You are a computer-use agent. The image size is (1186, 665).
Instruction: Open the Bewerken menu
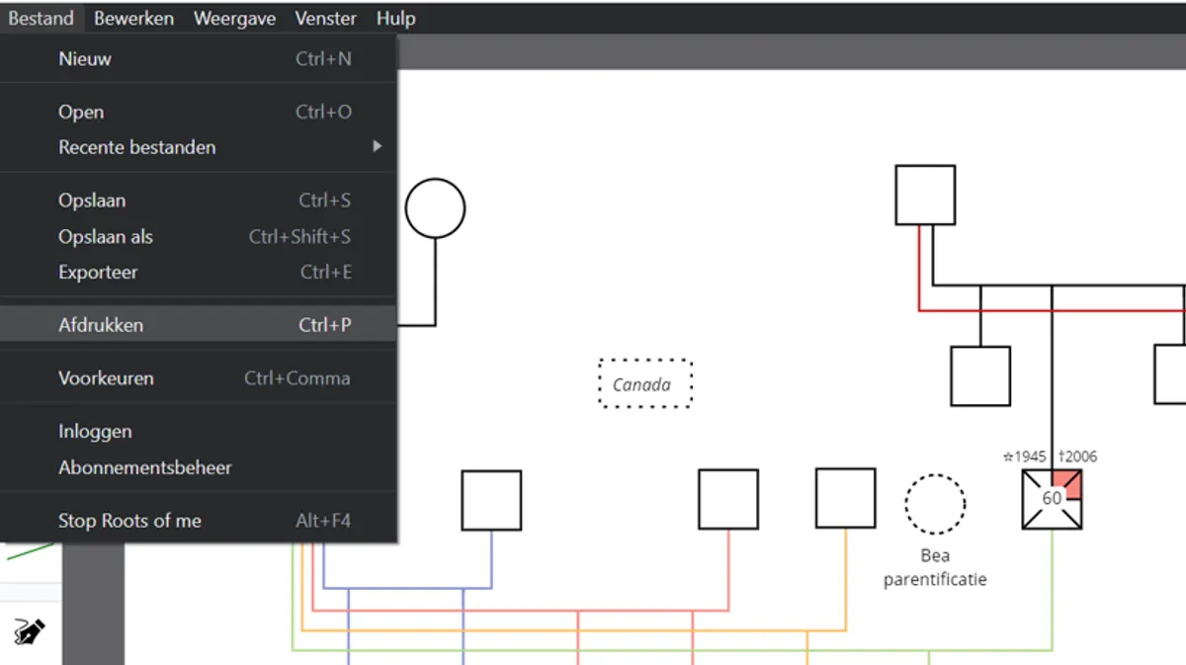133,19
